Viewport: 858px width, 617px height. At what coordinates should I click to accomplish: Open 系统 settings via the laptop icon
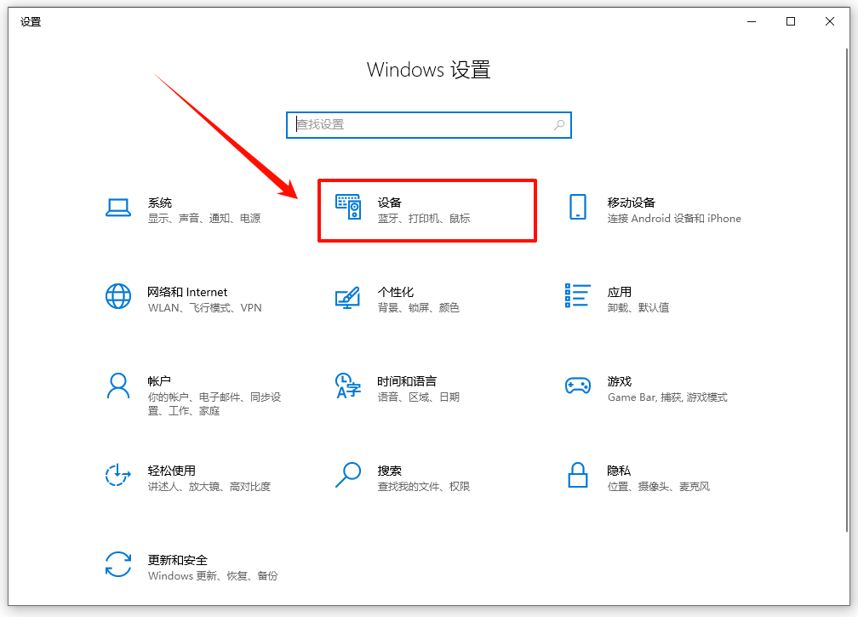118,206
